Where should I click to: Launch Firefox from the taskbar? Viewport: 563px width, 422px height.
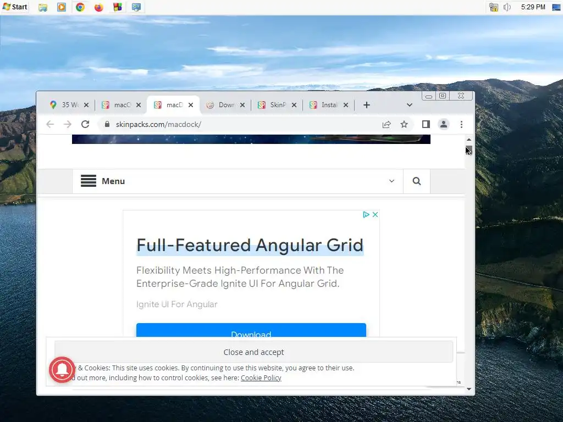(99, 7)
